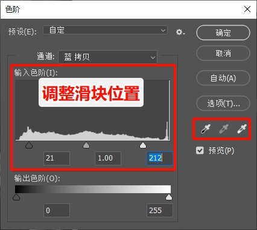Click the input highlight white slider handle

tap(143, 145)
